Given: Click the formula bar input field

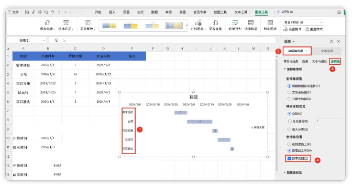Looking at the screenshot, I should [x=172, y=41].
